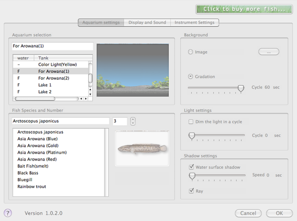
Task: Toggle the Ray checkbox
Action: pyautogui.click(x=191, y=191)
